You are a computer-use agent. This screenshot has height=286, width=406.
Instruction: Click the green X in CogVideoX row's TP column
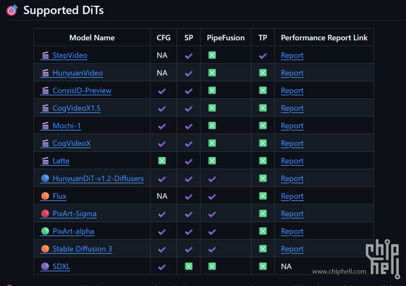tap(263, 143)
